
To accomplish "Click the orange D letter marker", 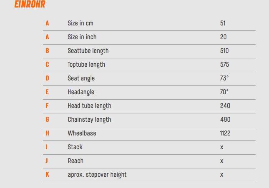I will click(x=48, y=78).
